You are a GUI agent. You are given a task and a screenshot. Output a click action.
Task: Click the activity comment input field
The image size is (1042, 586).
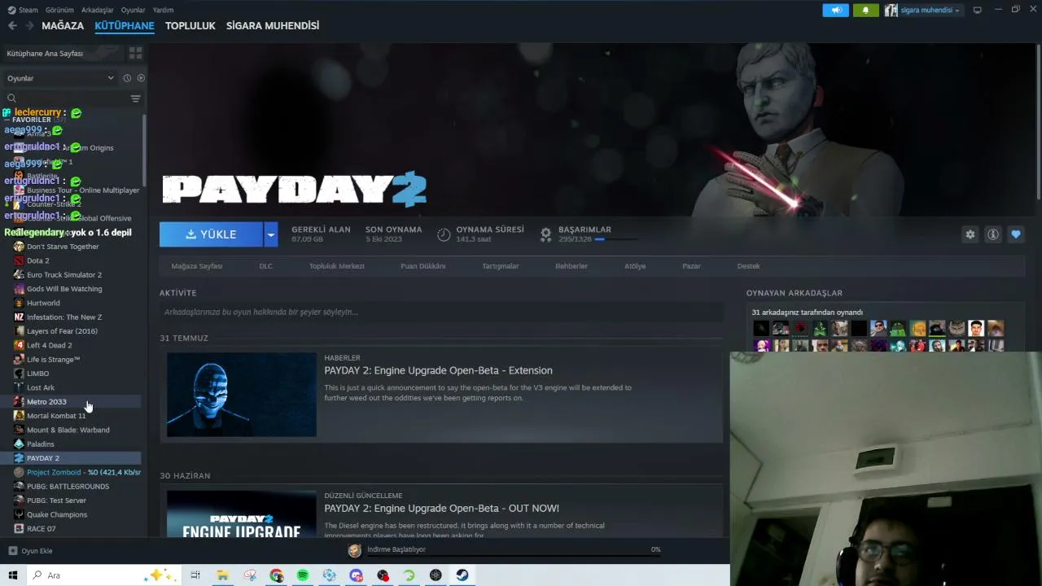pos(441,312)
